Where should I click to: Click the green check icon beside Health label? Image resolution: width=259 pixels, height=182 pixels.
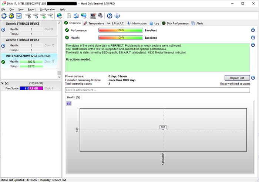[x=67, y=38]
